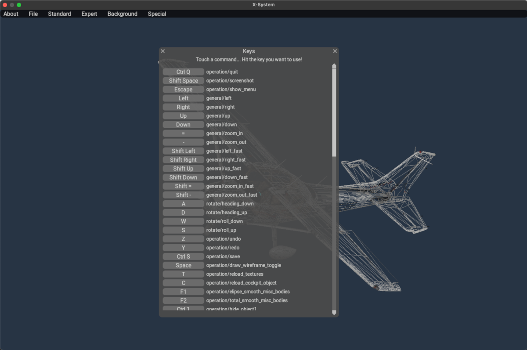Click F1 key binding button
527x350 pixels.
pyautogui.click(x=183, y=292)
